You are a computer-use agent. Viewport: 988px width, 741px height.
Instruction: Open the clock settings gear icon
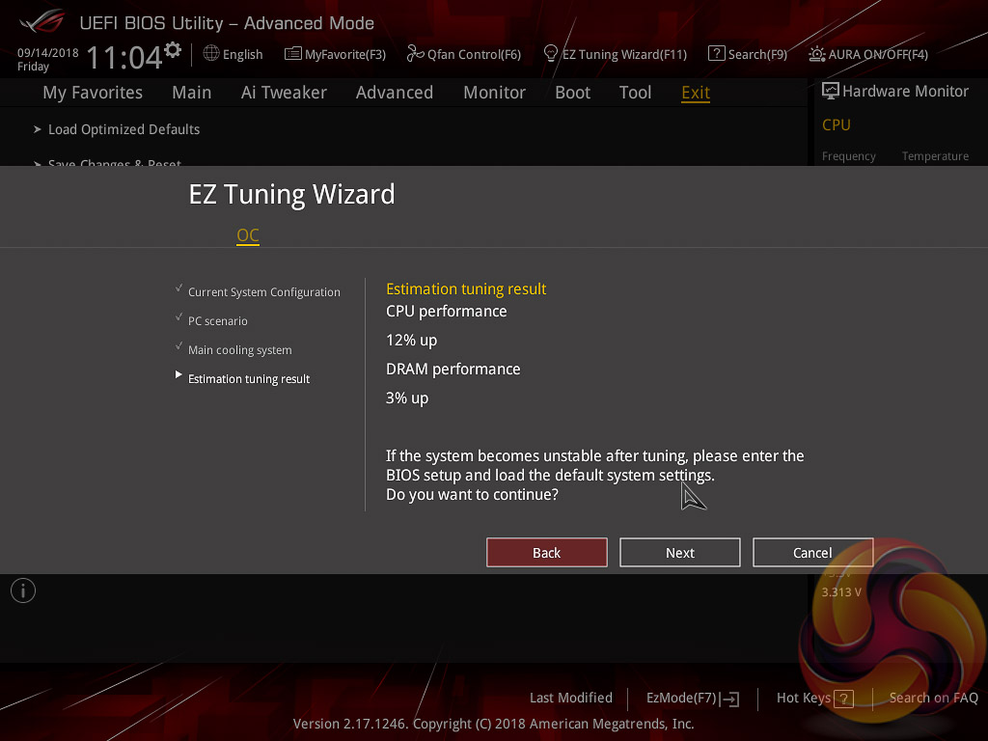tap(173, 49)
